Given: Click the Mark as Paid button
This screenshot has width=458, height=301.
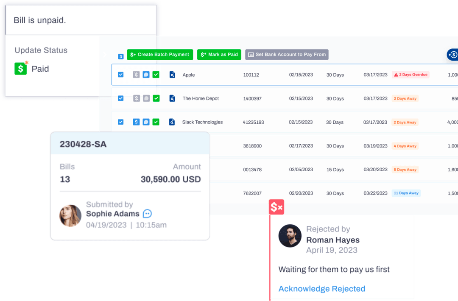Looking at the screenshot, I should coord(219,54).
